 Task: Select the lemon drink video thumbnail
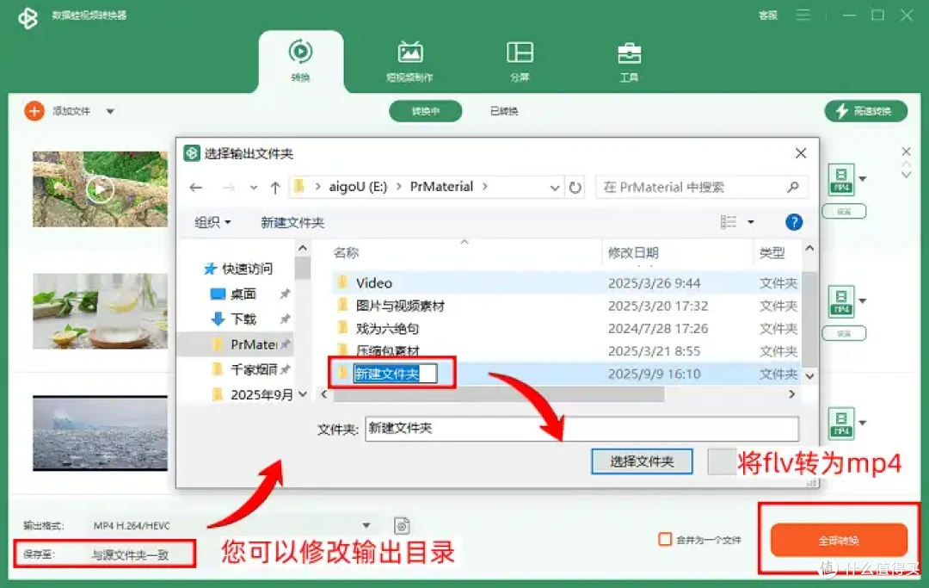[100, 311]
